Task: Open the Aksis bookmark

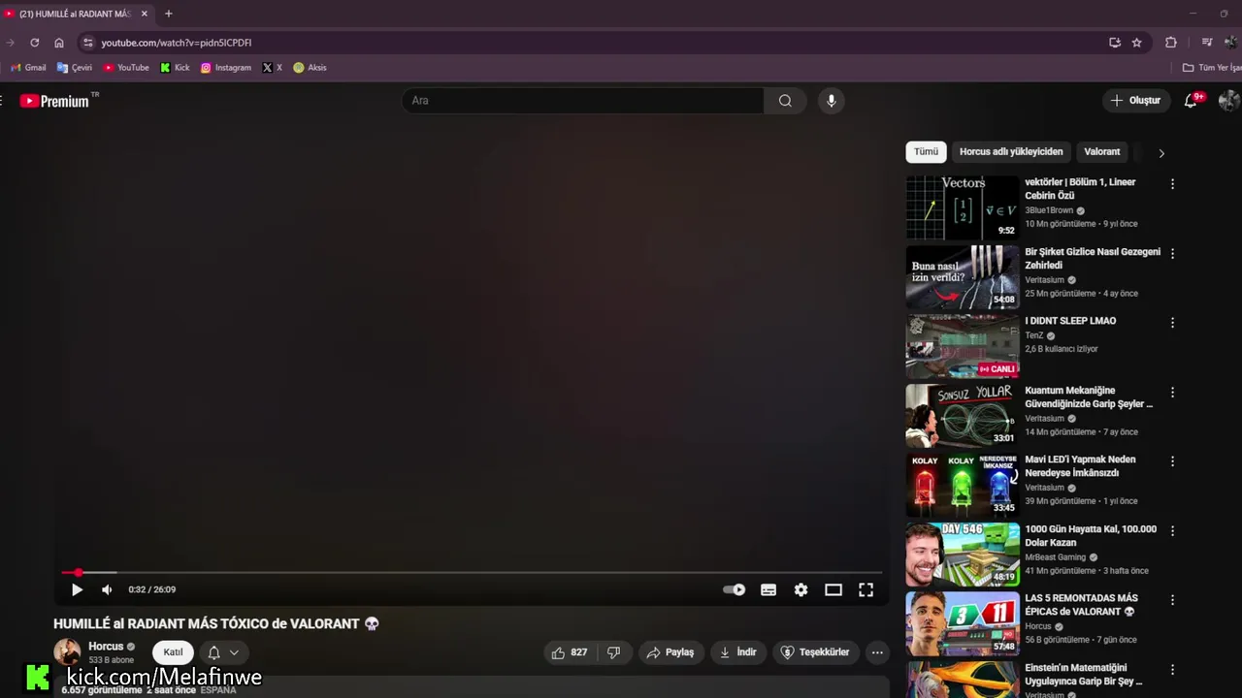Action: 310,68
